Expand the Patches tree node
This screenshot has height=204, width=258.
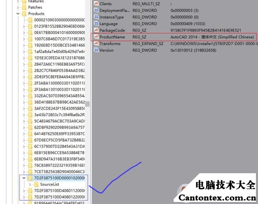click(18, 7)
